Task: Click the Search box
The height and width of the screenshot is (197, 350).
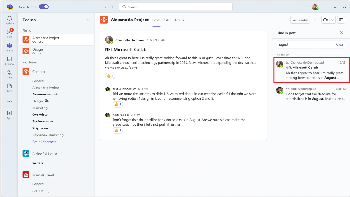Action: 176,7
